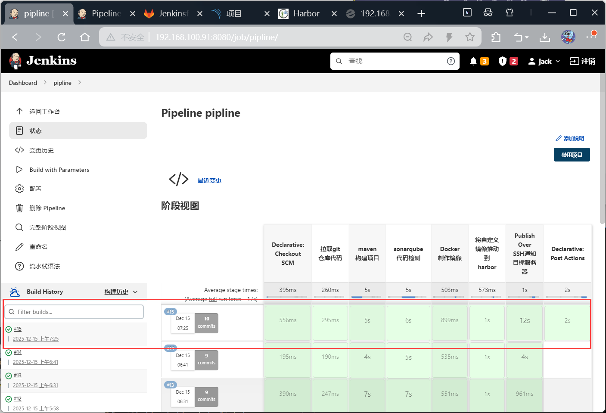606x413 pixels.
Task: Switch to the 项目 browser tab
Action: [240, 14]
